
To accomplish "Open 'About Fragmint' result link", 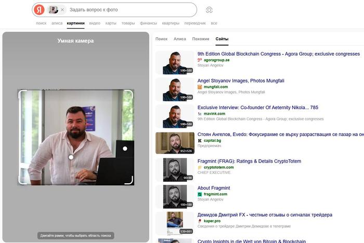I will click(214, 188).
